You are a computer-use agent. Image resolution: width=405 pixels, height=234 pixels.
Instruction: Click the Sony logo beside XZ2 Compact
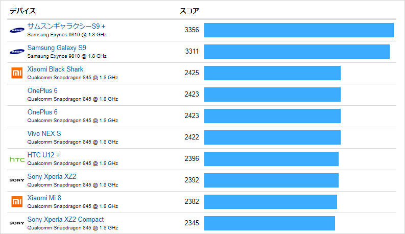point(17,223)
